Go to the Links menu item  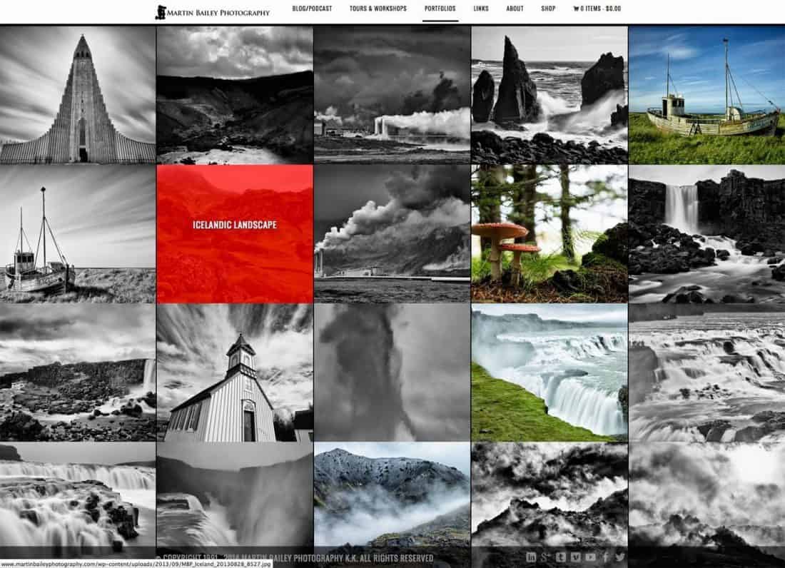click(481, 9)
